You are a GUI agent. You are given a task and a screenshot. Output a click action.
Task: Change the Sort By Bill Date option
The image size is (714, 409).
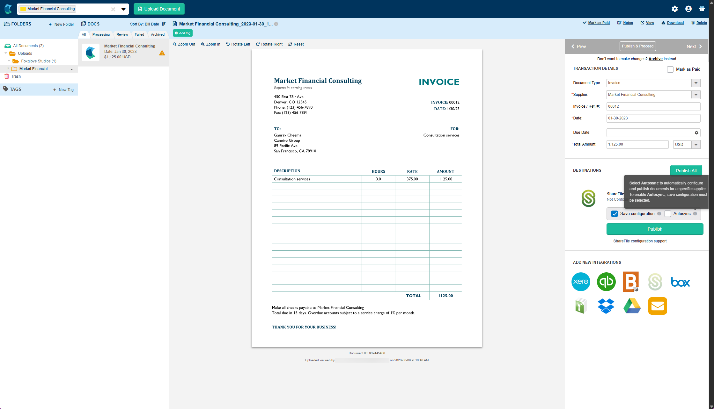point(152,24)
